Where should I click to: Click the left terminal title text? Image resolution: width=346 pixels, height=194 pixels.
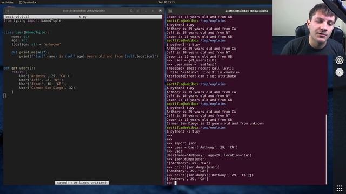(x=84, y=11)
